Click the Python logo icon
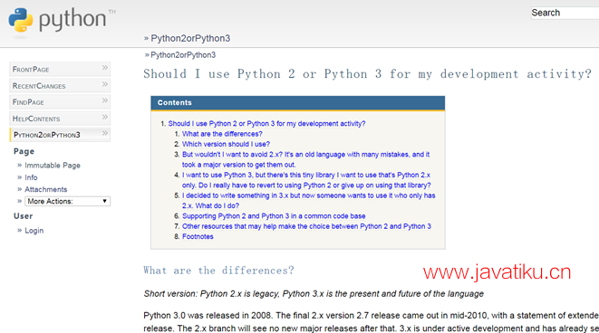 point(21,19)
